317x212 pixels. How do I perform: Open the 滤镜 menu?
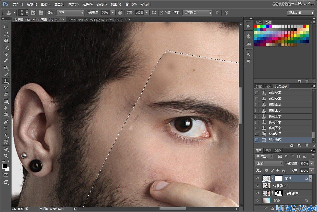[x=102, y=4]
